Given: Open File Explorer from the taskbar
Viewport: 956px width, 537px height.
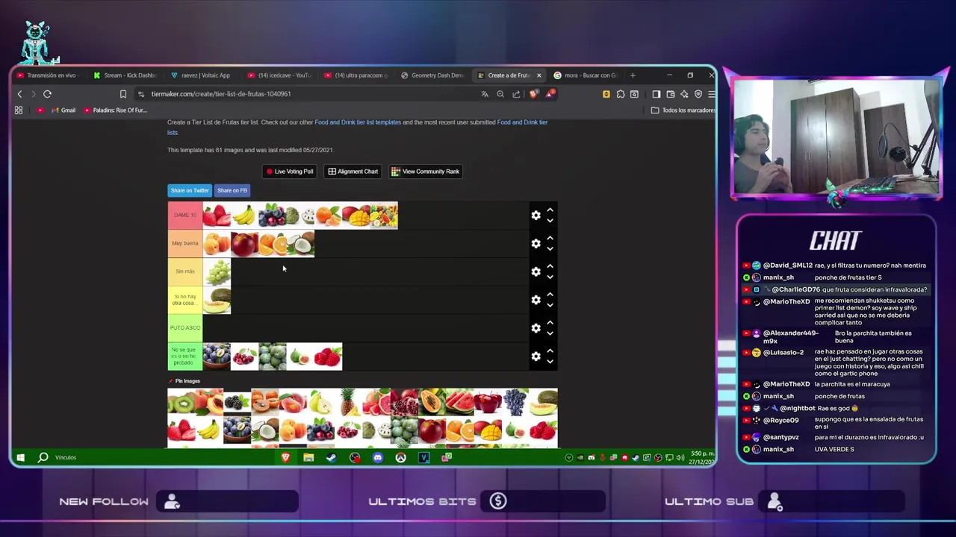Looking at the screenshot, I should coord(308,457).
